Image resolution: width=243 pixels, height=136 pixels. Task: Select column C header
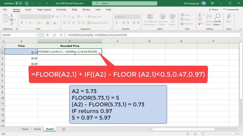click(118, 41)
